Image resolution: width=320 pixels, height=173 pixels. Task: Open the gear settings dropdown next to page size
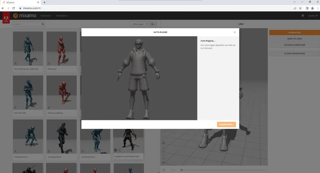(x=153, y=24)
